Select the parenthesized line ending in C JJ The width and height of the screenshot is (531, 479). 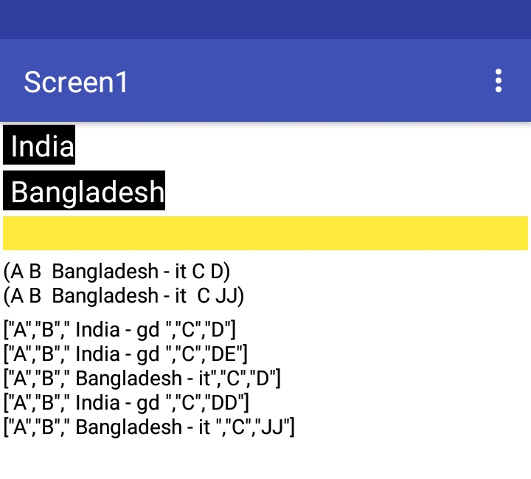[x=124, y=296]
